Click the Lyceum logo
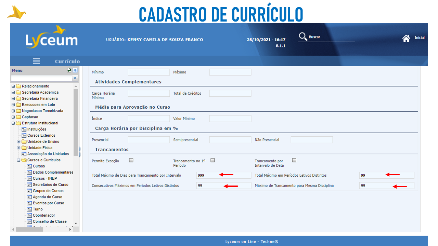The height and width of the screenshot is (246, 438). 52,37
